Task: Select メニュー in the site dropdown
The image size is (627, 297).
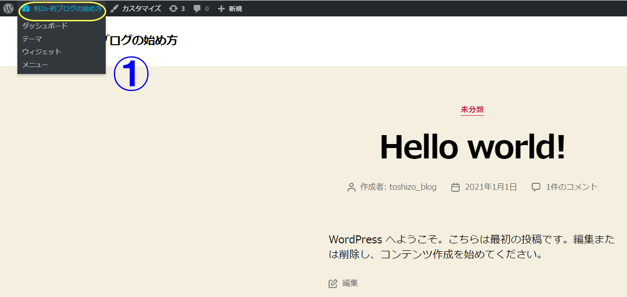Action: coord(35,65)
